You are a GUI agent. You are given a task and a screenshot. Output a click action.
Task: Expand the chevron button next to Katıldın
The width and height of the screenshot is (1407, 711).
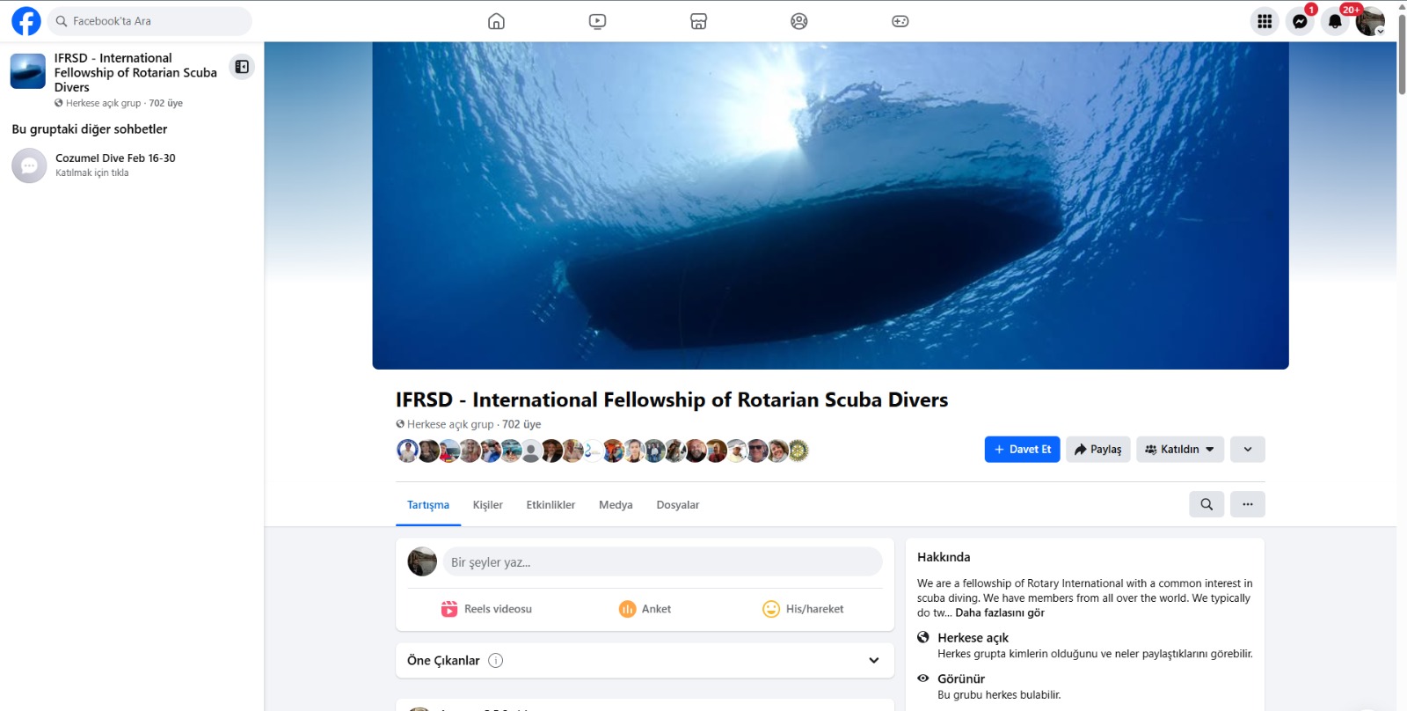(x=1248, y=450)
